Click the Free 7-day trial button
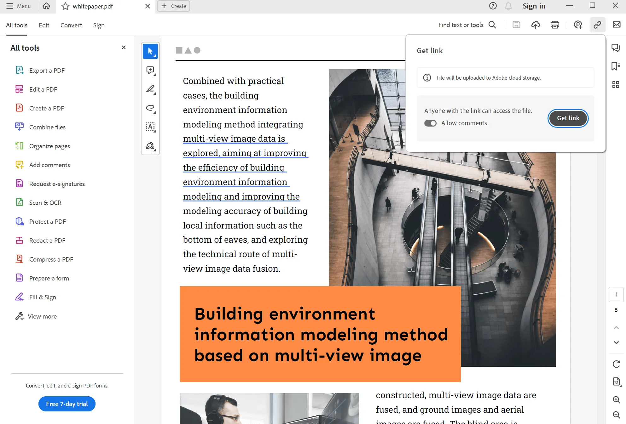This screenshot has width=626, height=424. coord(66,404)
